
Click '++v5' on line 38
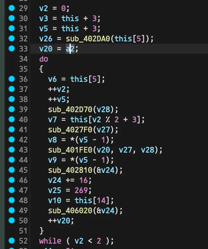(57, 100)
